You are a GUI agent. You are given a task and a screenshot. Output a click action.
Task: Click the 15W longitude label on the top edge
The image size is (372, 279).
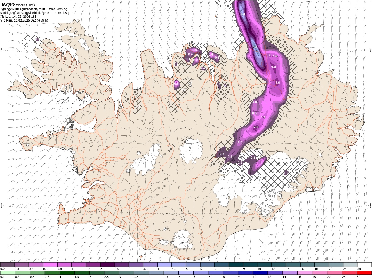pos(308,1)
